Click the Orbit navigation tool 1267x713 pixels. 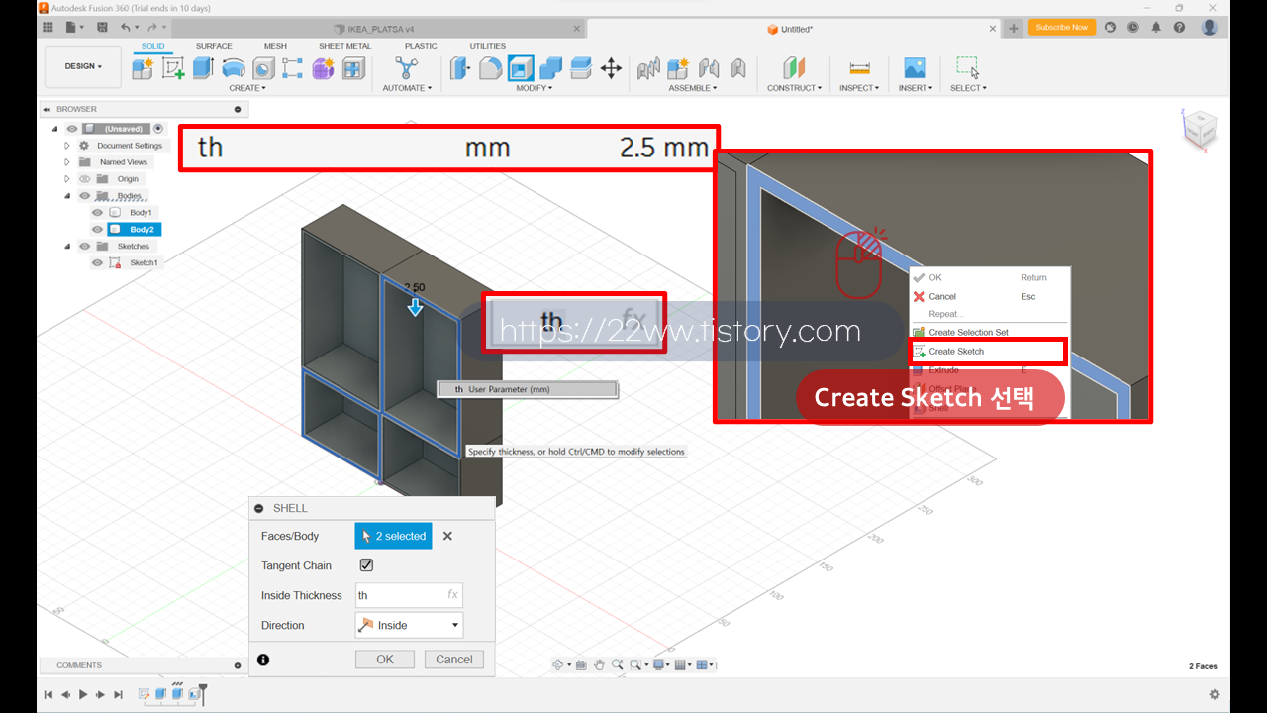point(560,664)
